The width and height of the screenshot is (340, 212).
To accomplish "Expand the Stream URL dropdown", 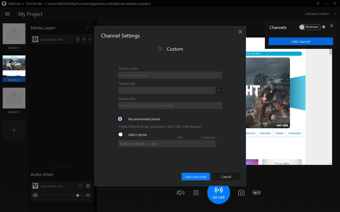I will click(x=219, y=90).
